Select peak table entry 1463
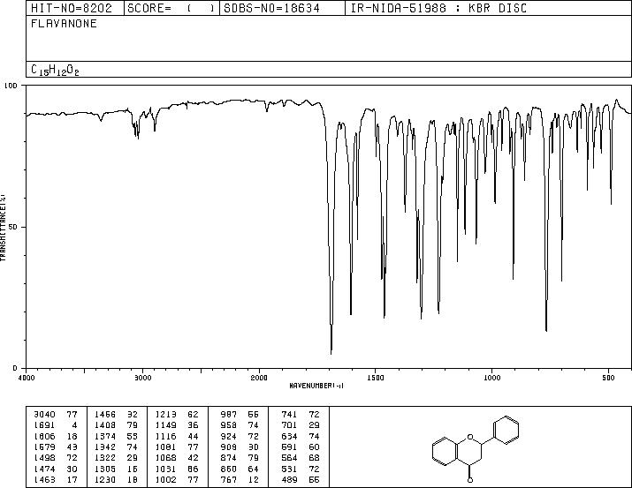Viewport: 632px width, 488px height. [x=55, y=480]
